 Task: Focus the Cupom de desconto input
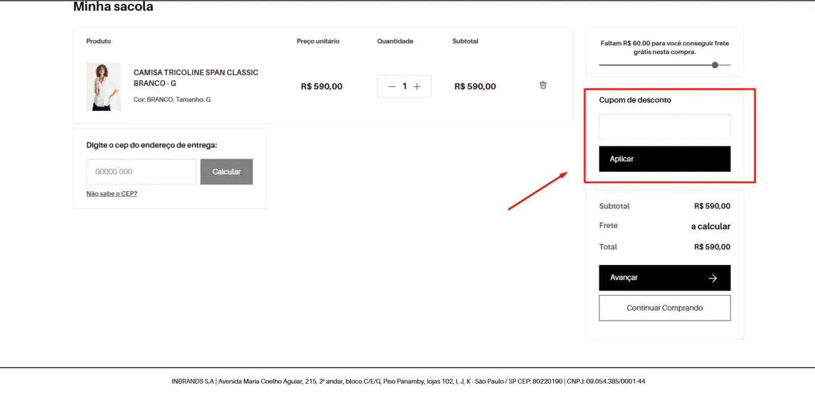pos(665,127)
